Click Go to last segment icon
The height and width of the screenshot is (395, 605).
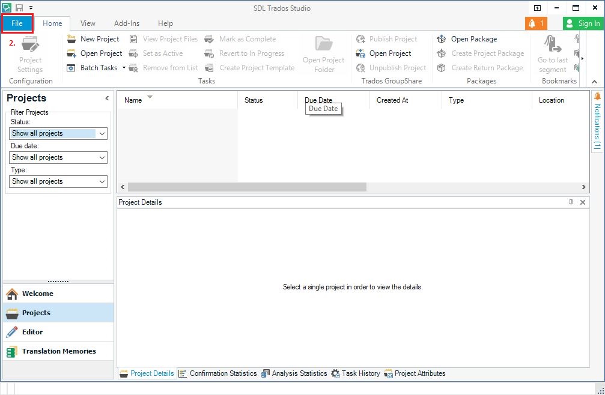point(553,44)
